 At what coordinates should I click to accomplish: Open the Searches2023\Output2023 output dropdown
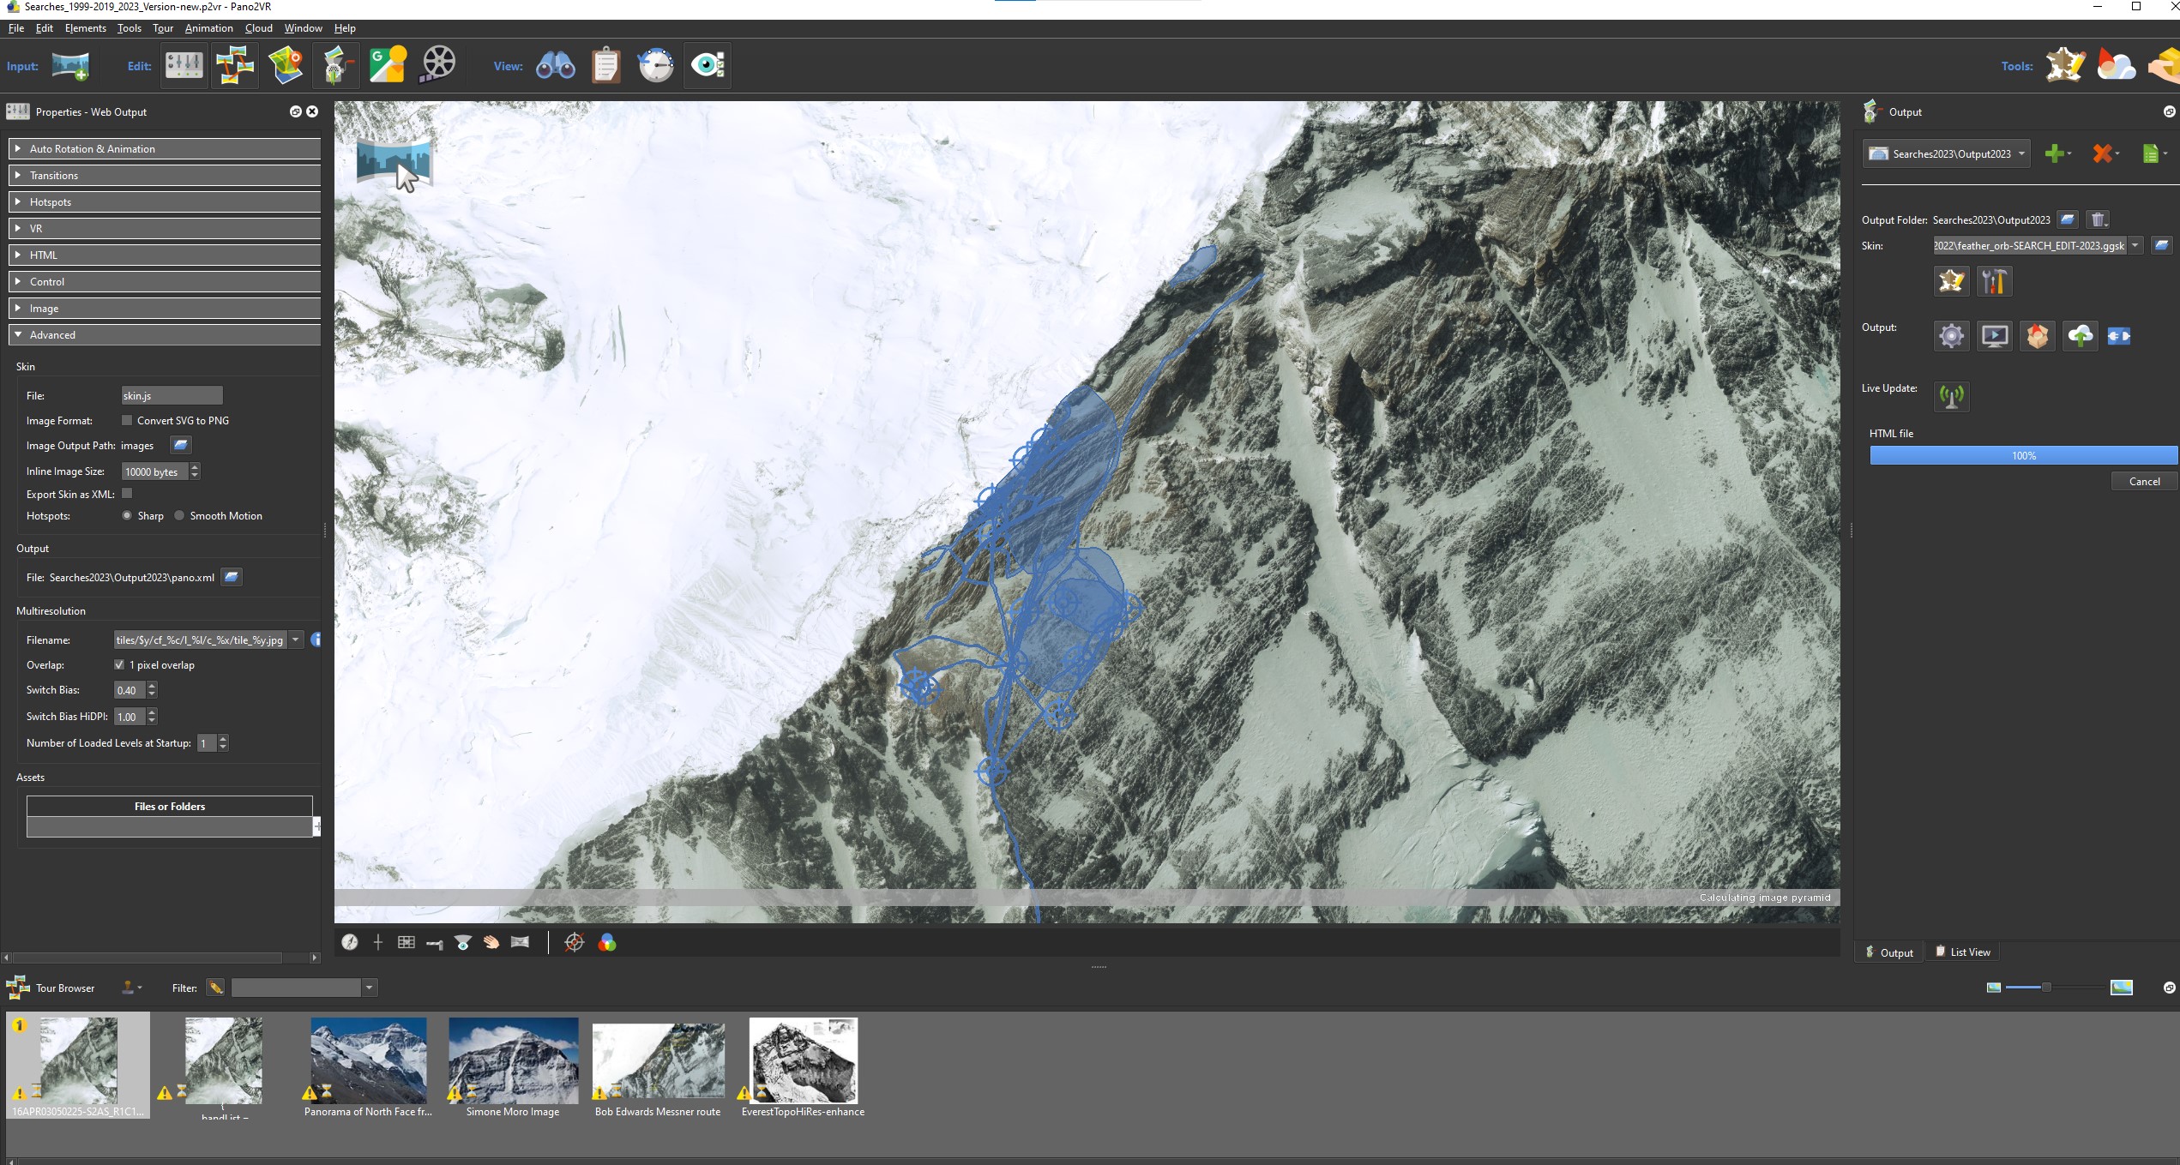(1946, 153)
